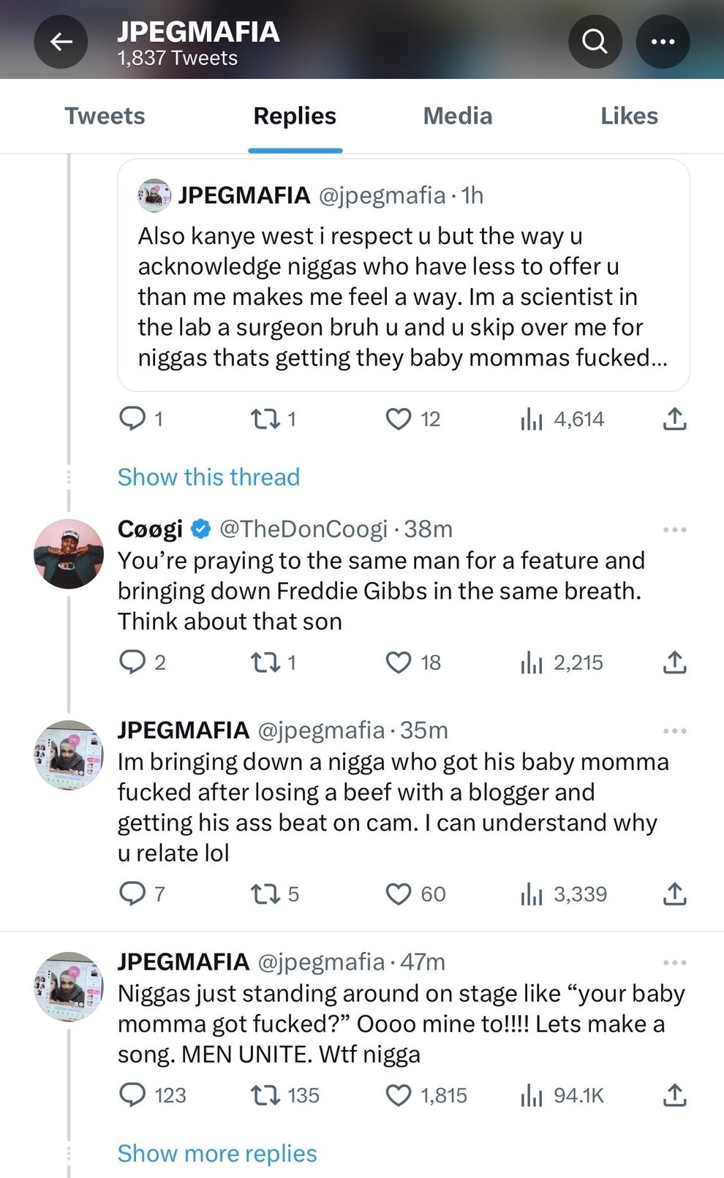Open Coogi's profile picture
Image resolution: width=724 pixels, height=1178 pixels.
click(x=68, y=554)
